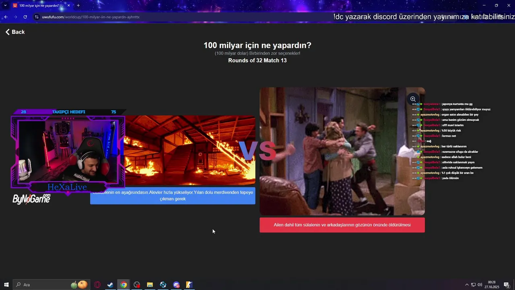The width and height of the screenshot is (515, 290).
Task: Switch to the '100 milyar için ne yapardın' tab
Action: click(x=38, y=6)
